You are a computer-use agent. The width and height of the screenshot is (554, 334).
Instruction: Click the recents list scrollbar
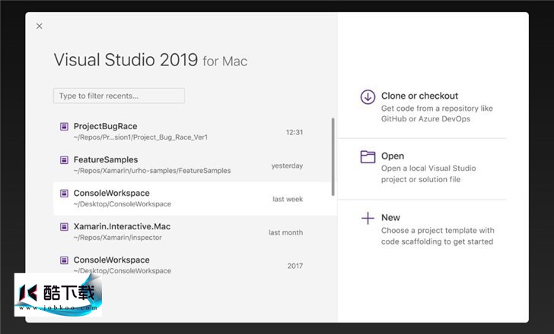pyautogui.click(x=333, y=157)
